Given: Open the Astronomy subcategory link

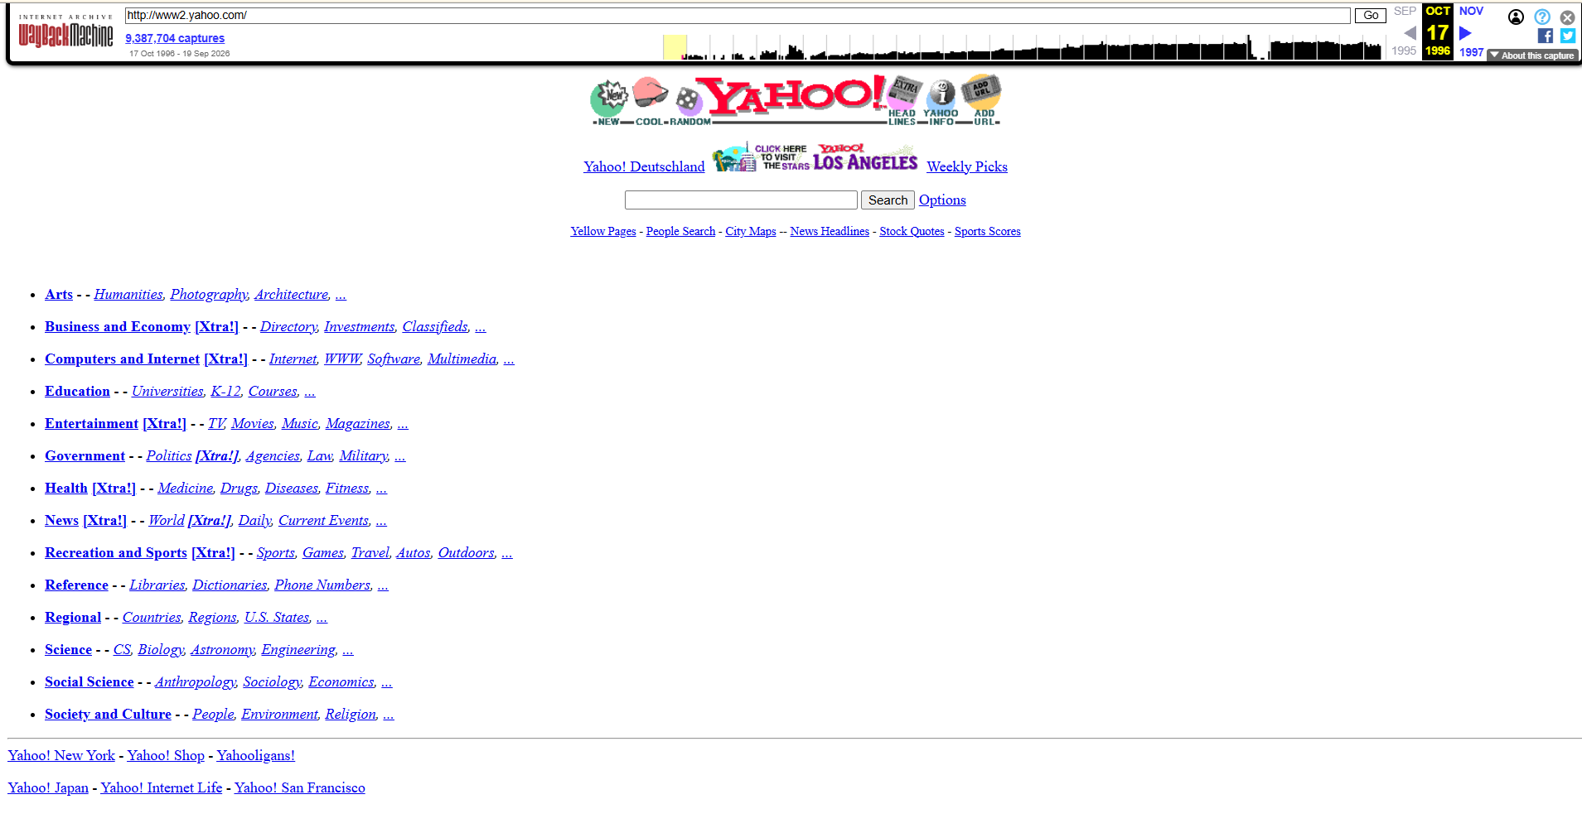Looking at the screenshot, I should coord(222,649).
